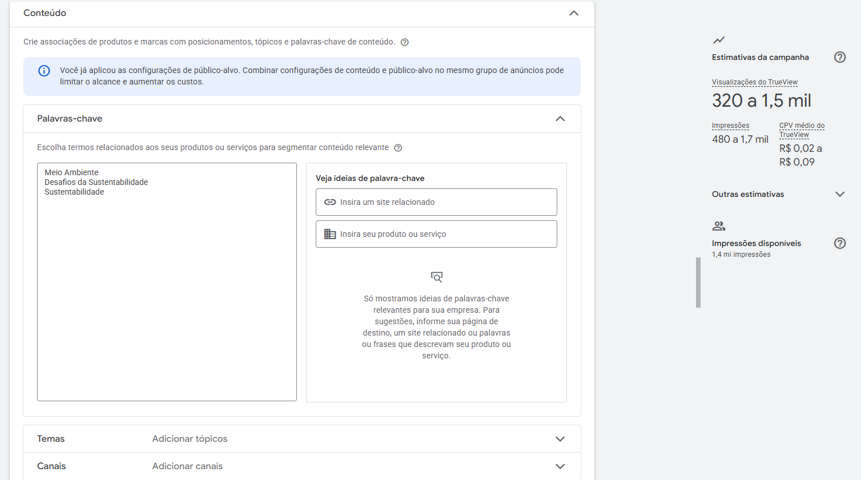
Task: Click the '320 a 1,5 mil' estimate
Action: click(762, 101)
